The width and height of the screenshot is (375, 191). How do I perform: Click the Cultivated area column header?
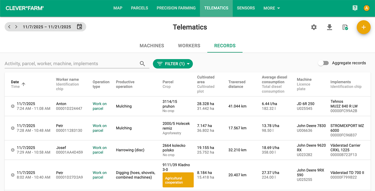click(206, 80)
